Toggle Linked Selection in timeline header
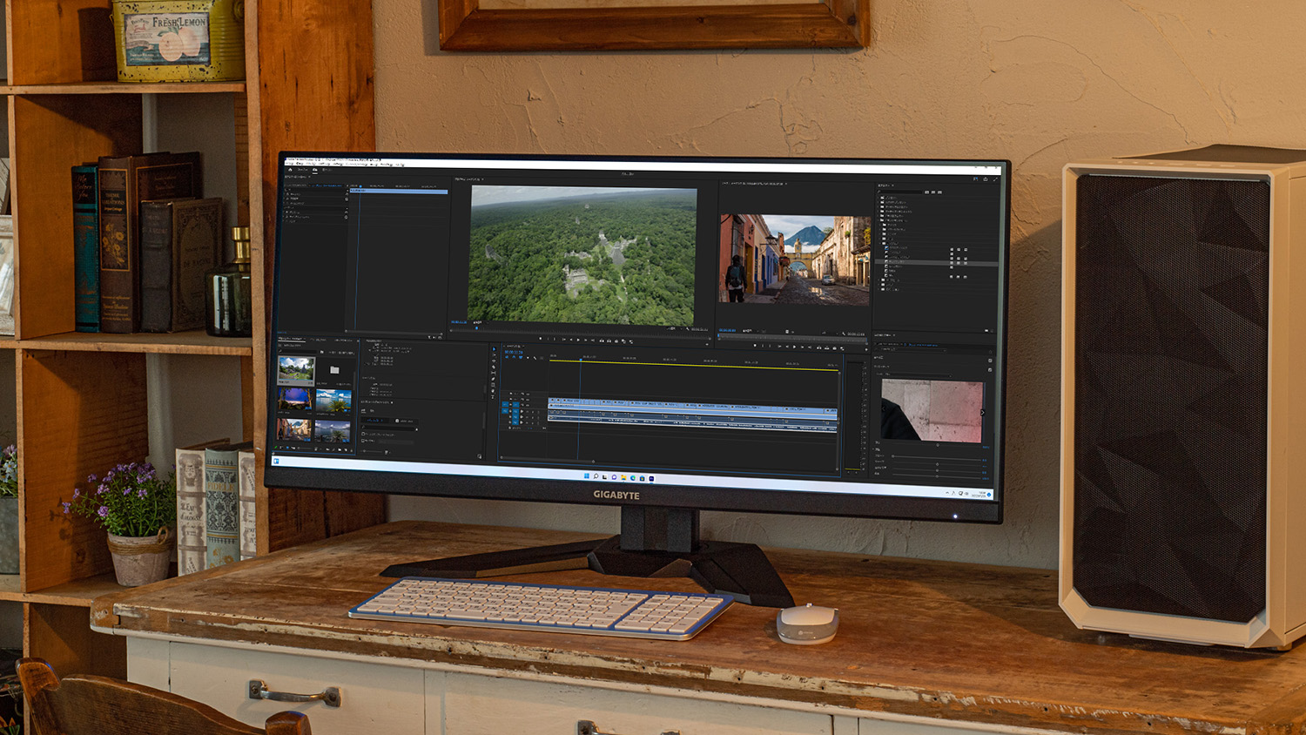The width and height of the screenshot is (1306, 735). coord(521,357)
